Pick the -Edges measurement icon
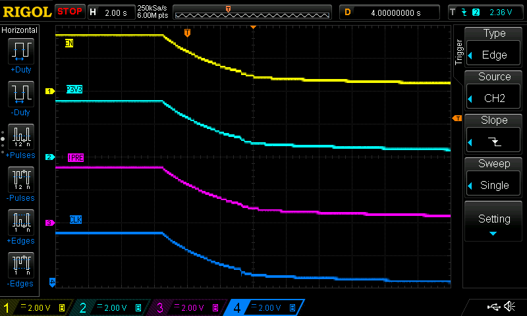 tap(20, 265)
